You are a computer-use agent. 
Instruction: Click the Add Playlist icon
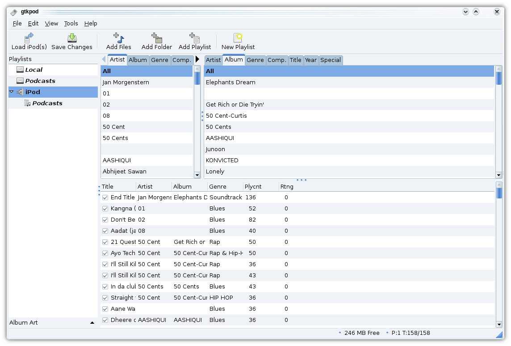[195, 38]
